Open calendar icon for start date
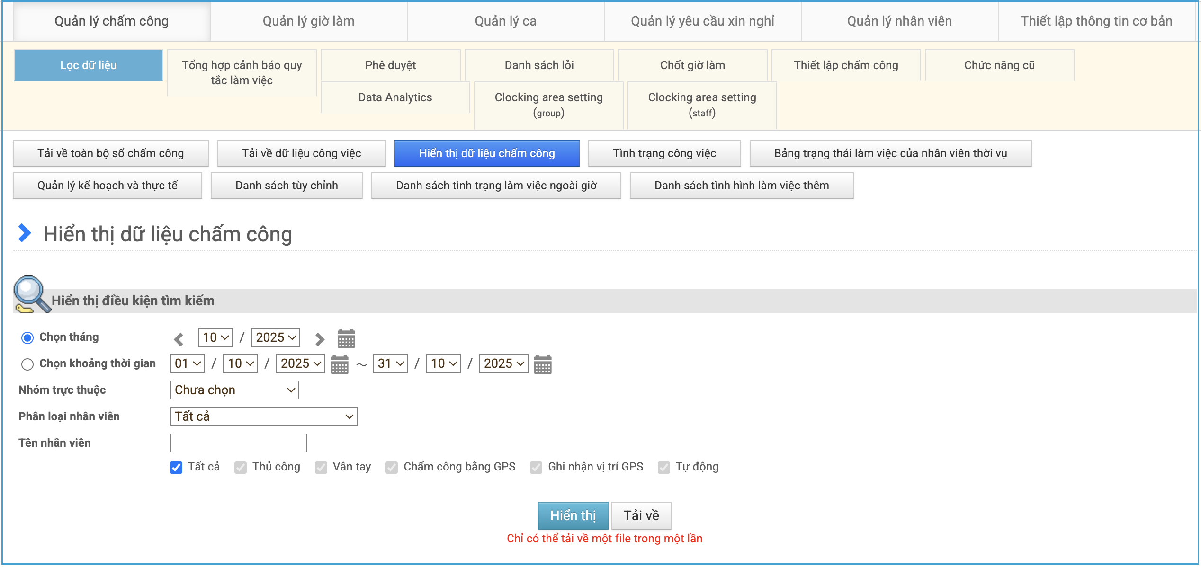Viewport: 1201px width, 567px height. click(340, 364)
